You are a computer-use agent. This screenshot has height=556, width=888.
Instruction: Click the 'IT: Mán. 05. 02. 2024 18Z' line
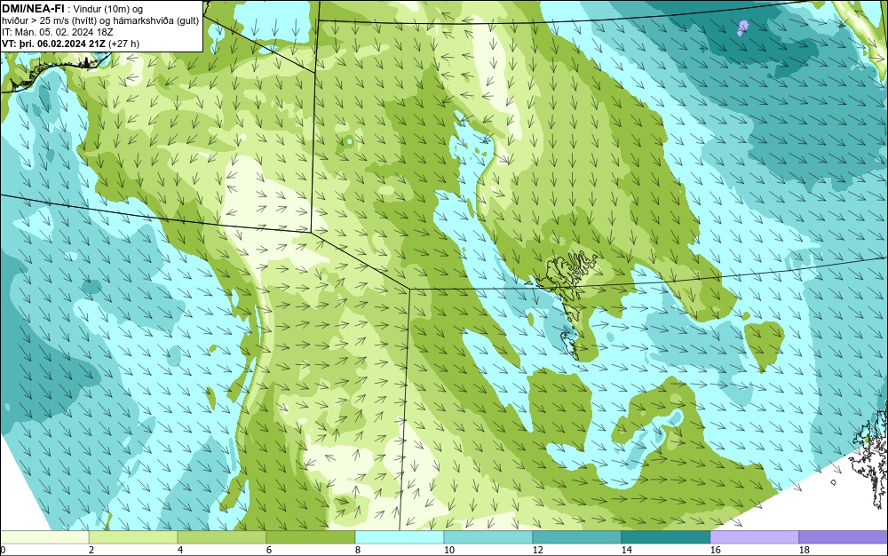57,32
